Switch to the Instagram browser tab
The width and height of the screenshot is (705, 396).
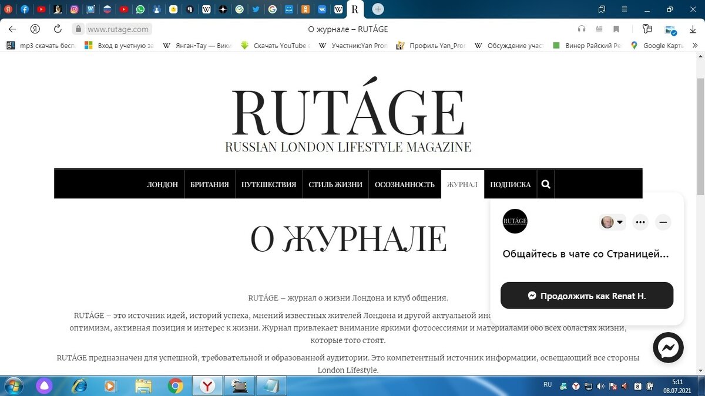[x=74, y=9]
